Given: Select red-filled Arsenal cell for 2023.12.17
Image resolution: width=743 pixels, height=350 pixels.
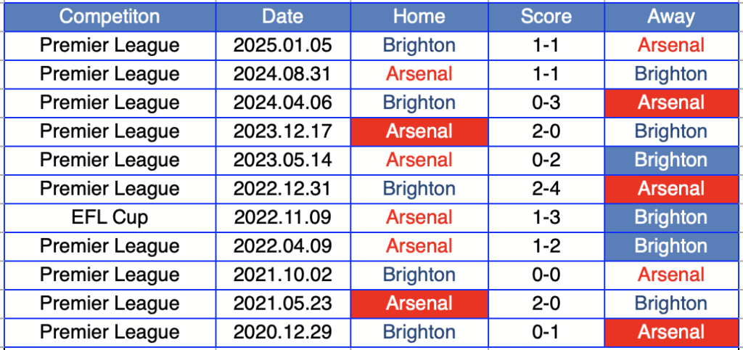Looking at the screenshot, I should tap(419, 131).
